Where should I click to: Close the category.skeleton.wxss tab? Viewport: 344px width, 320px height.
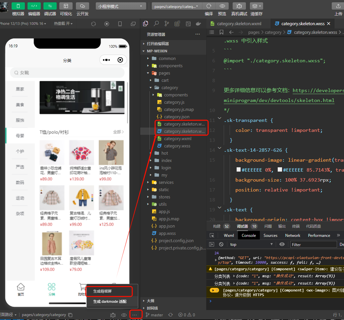[329, 24]
